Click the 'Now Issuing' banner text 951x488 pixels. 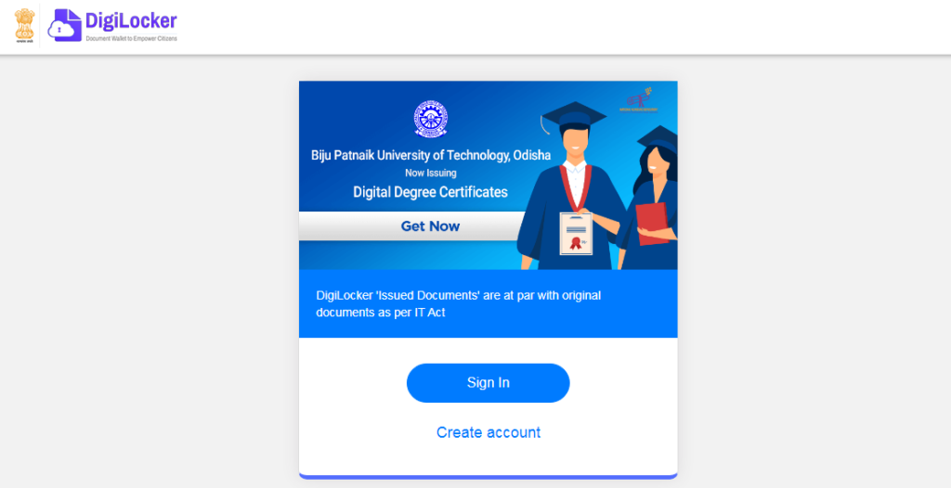pyautogui.click(x=431, y=173)
